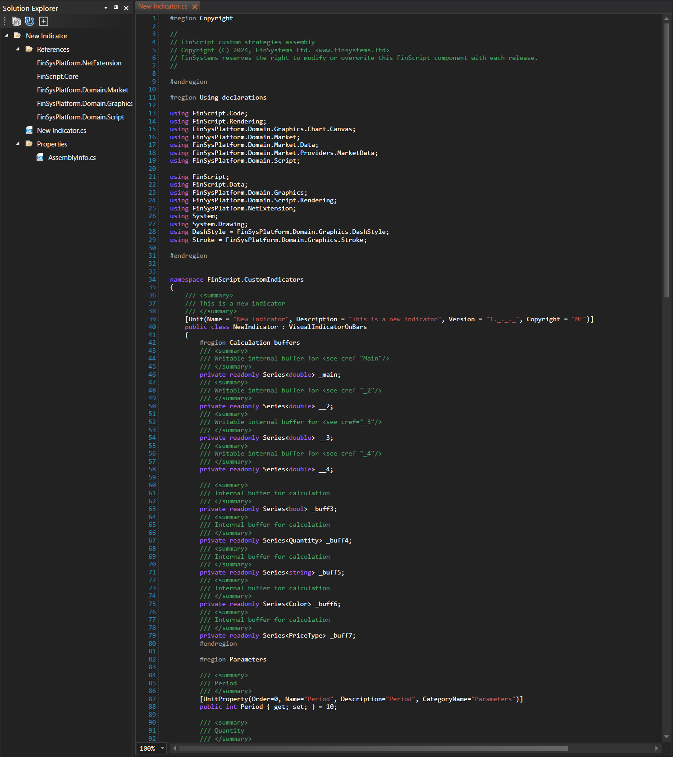Click the Show All Files toolbar icon
673x757 pixels.
coord(16,21)
